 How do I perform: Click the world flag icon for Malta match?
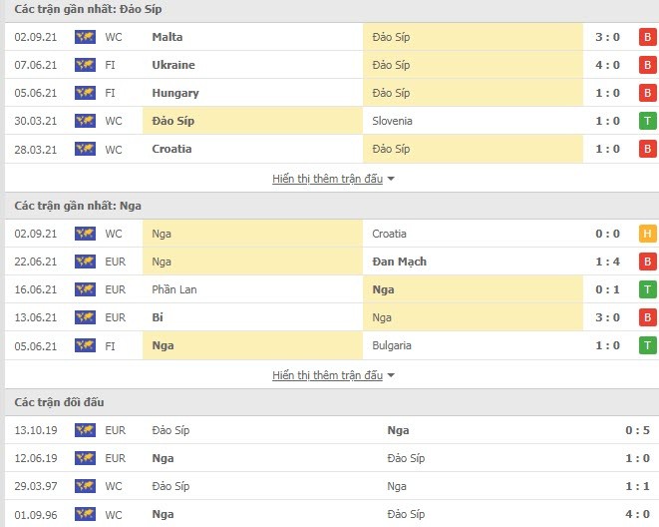pos(86,37)
